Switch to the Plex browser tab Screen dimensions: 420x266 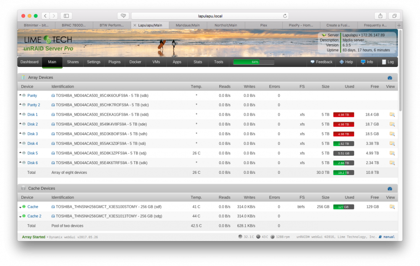264,25
